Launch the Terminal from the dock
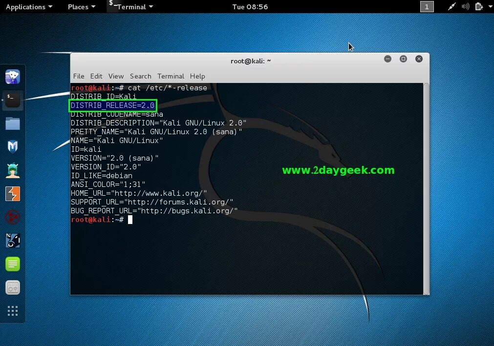 tap(13, 101)
